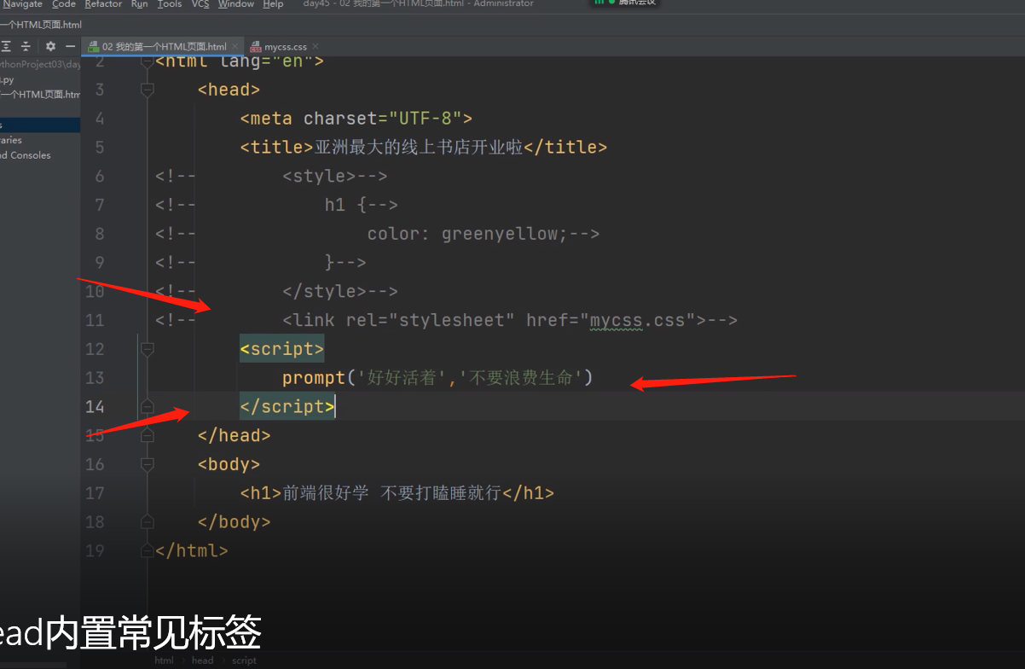Screen dimensions: 1025x669
Task: Collapse the head tag fold marker on line 3
Action: [147, 89]
